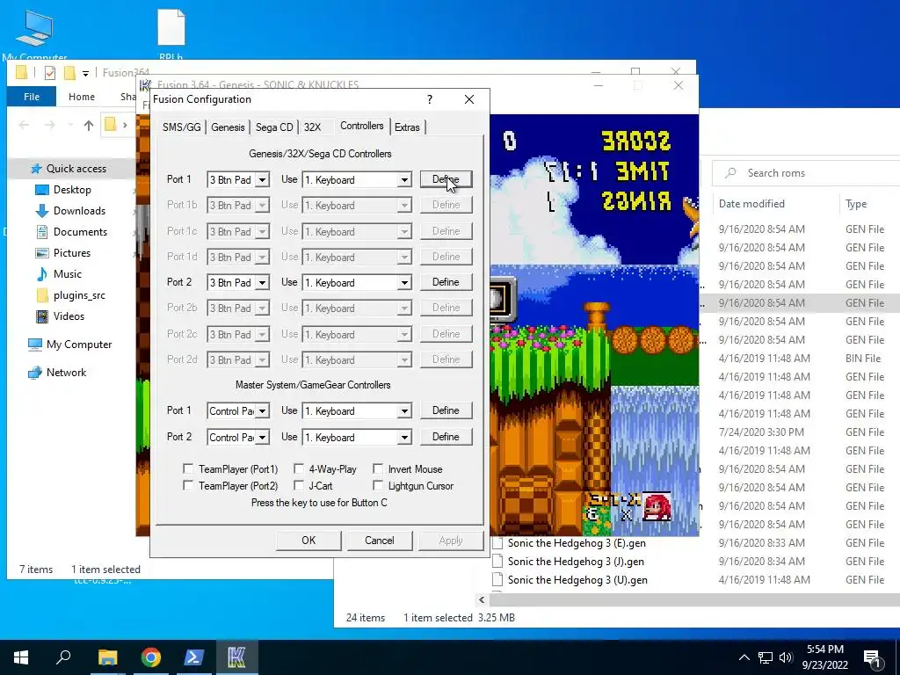Switch to the Extras tab
The width and height of the screenshot is (900, 675).
407,127
